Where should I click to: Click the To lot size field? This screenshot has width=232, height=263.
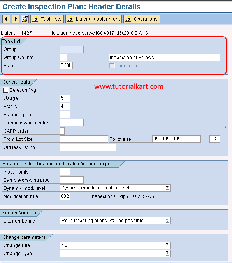pos(176,139)
